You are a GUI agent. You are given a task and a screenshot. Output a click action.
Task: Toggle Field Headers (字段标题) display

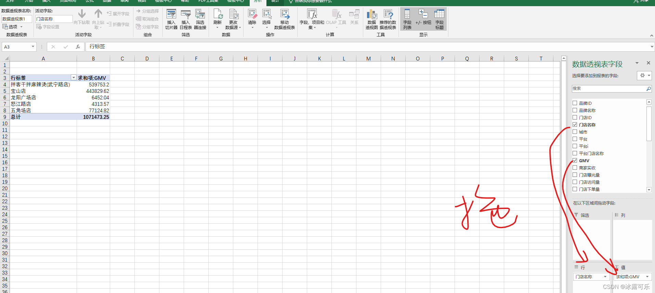point(440,19)
